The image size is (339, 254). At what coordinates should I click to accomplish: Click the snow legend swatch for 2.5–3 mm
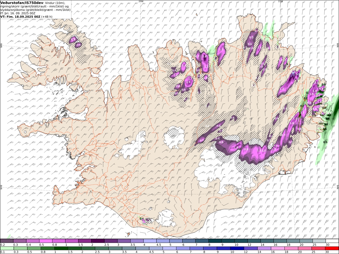(x=110, y=241)
